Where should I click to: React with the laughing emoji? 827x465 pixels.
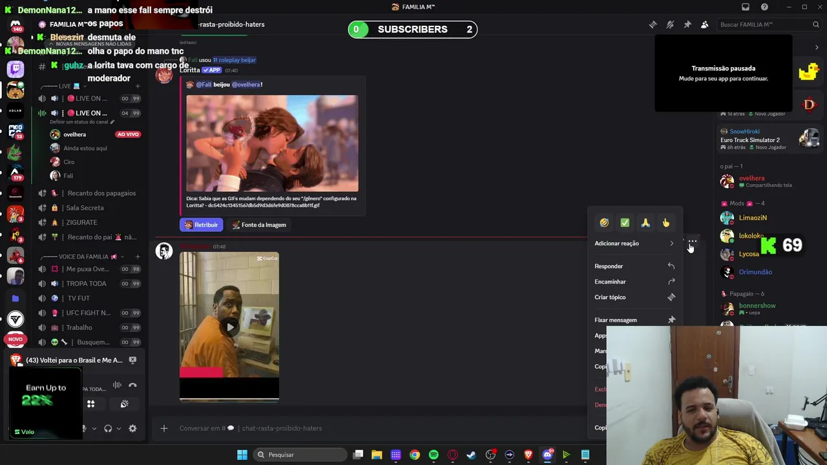point(604,223)
